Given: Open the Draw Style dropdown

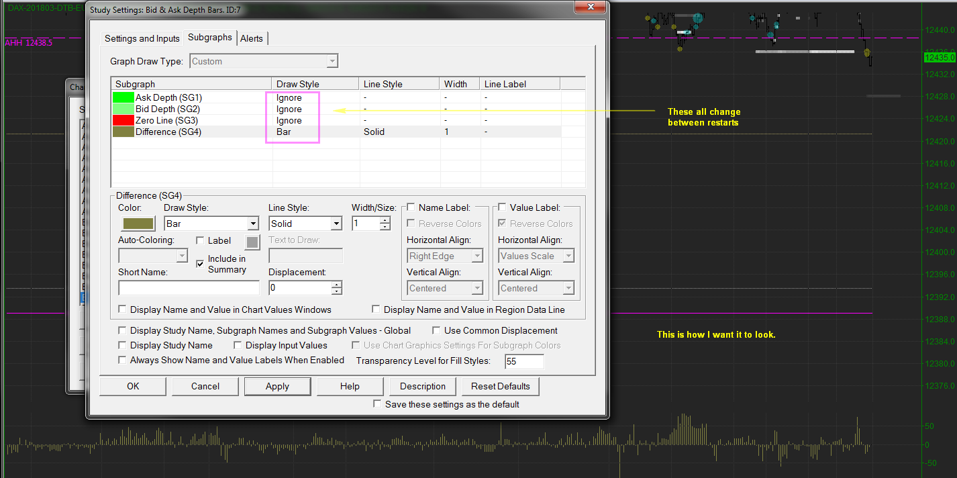Looking at the screenshot, I should coord(252,224).
